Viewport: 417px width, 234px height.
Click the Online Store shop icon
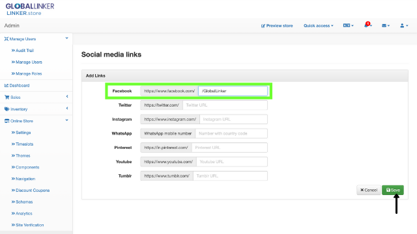7,121
